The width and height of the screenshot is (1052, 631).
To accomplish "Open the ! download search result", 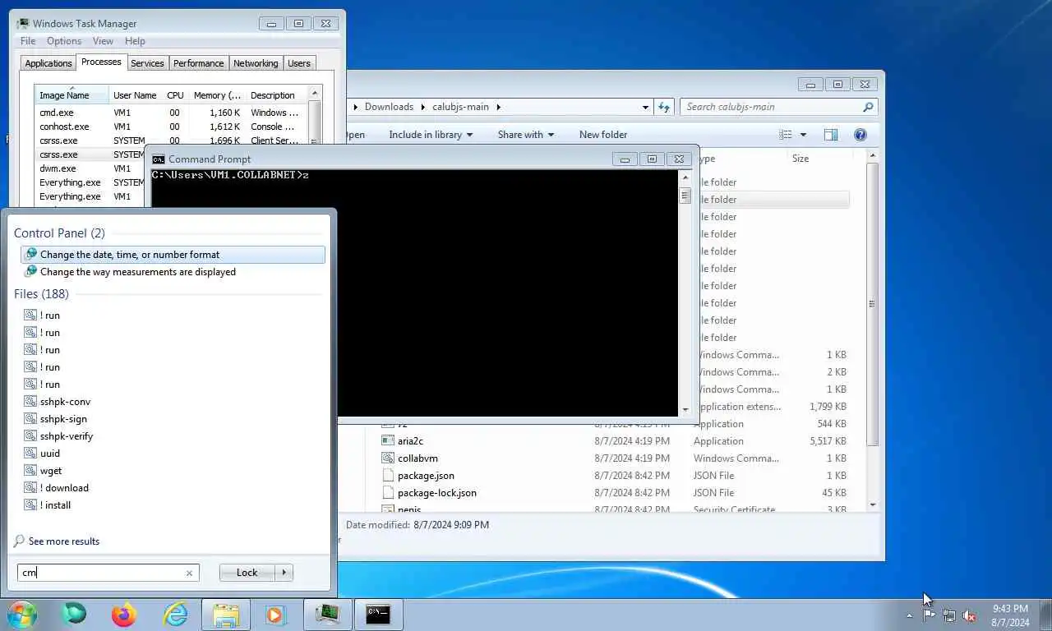I will [64, 488].
